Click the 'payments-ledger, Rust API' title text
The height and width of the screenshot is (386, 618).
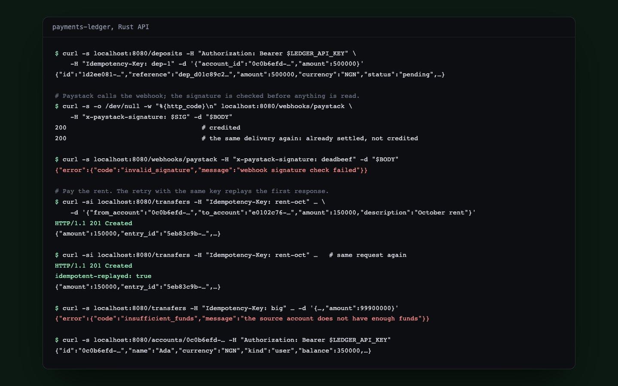pos(100,27)
